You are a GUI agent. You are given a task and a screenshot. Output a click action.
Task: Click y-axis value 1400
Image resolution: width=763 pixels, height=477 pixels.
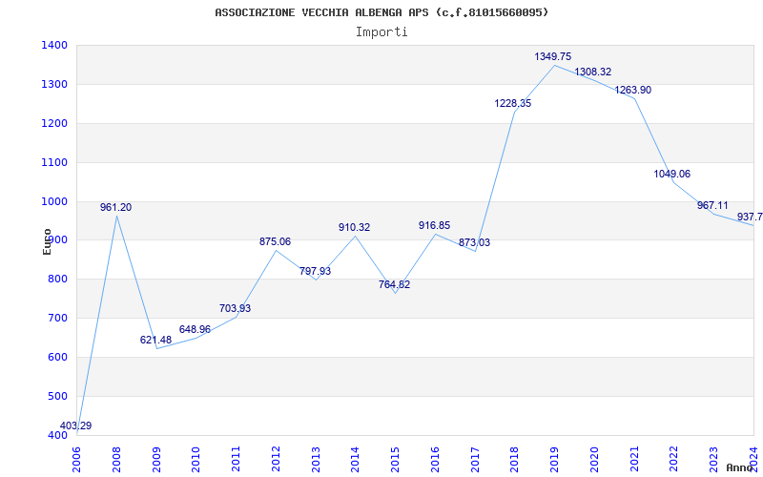pos(55,45)
